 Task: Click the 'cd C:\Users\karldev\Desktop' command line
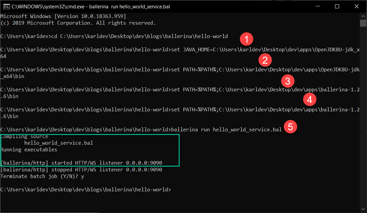click(x=114, y=36)
